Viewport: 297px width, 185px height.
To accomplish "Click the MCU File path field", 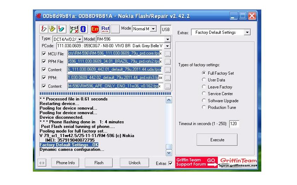I will 115,54.
